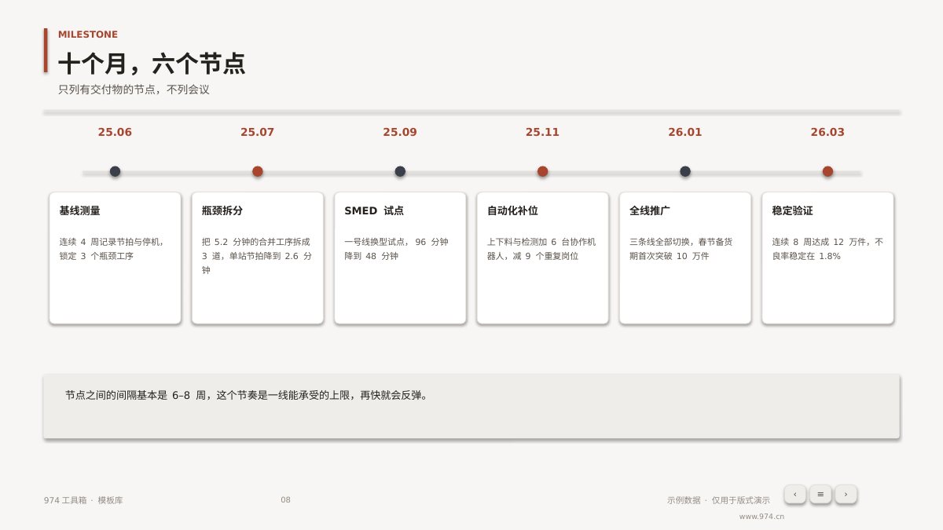Screen dimensions: 943x530
Task: Click the 25.07 date label
Action: coord(258,132)
